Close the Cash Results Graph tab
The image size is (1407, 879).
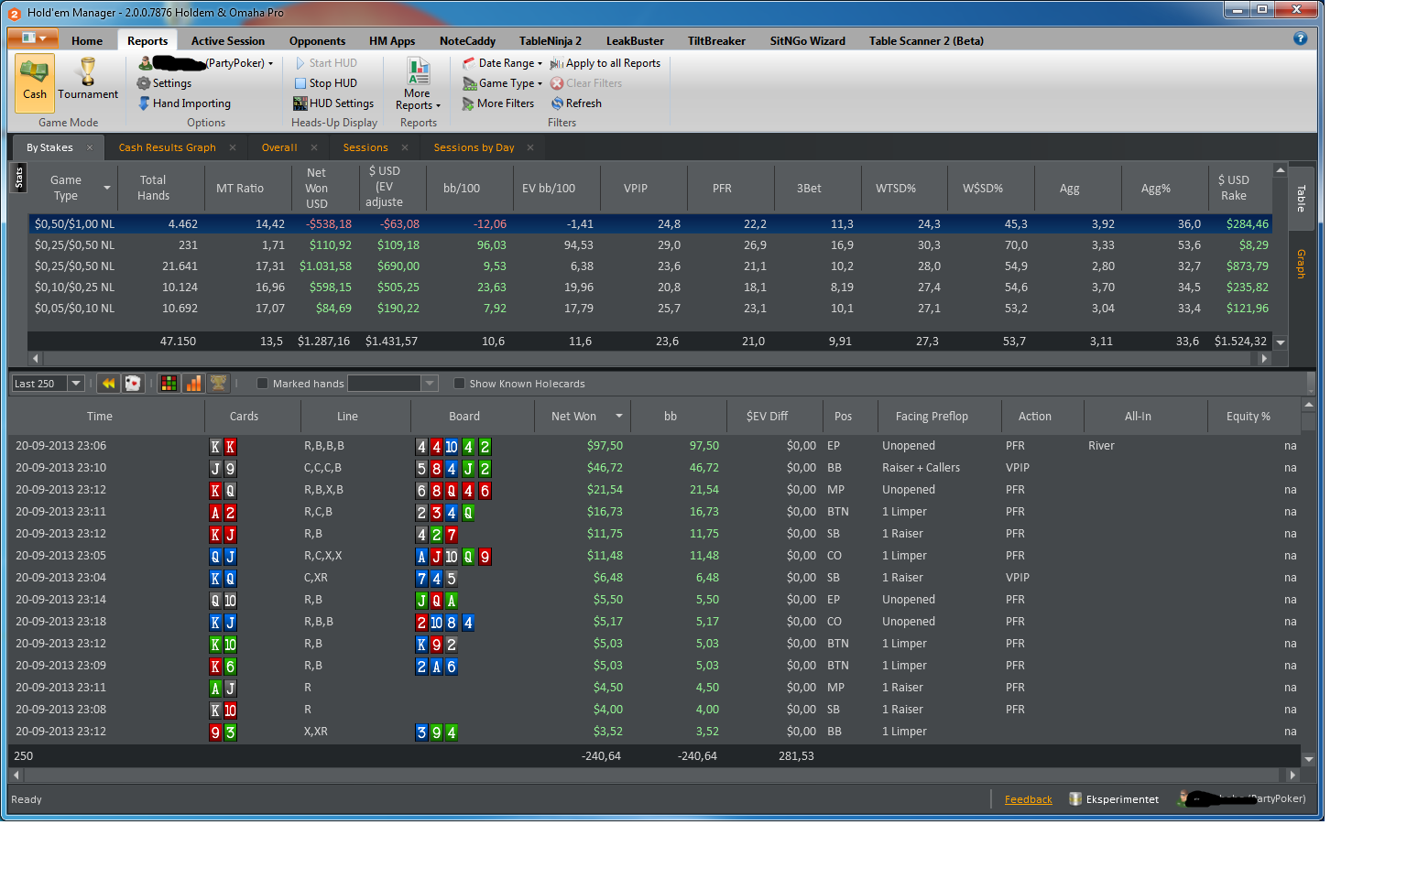click(233, 147)
